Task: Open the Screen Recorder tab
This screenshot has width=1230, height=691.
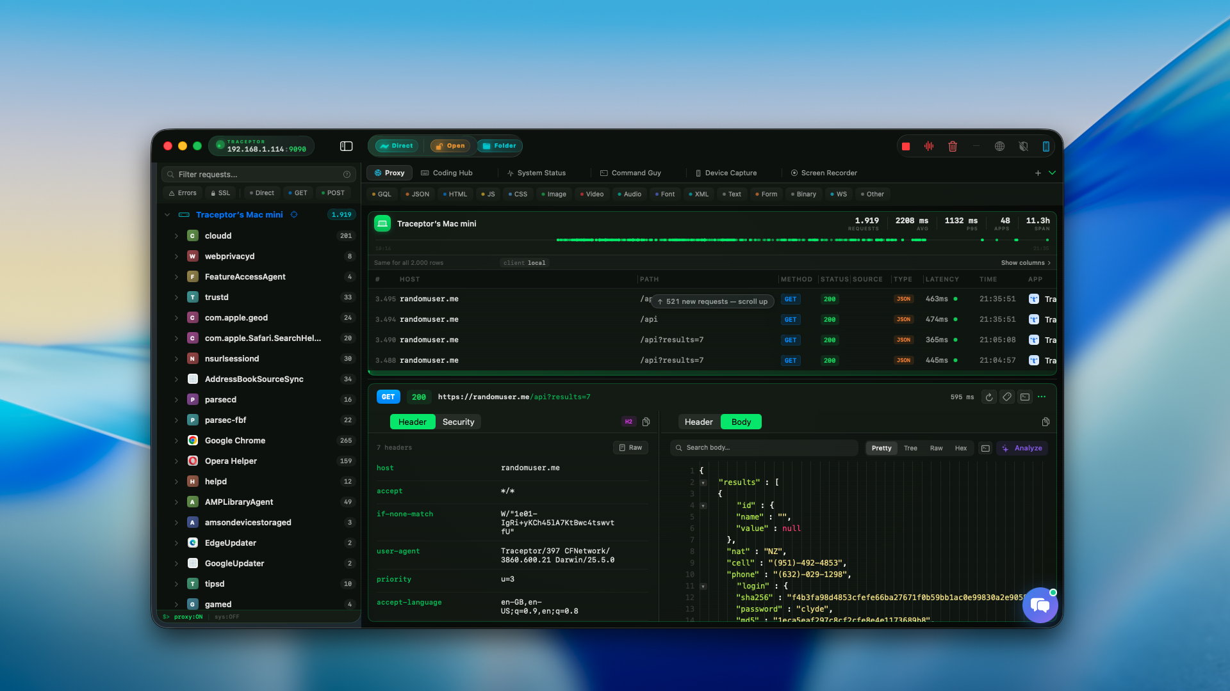Action: click(x=824, y=173)
